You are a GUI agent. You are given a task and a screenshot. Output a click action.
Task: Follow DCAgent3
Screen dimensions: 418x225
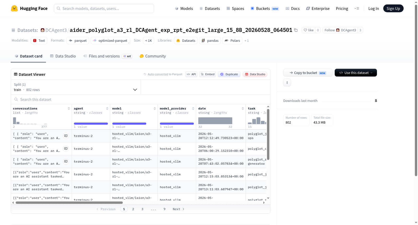tap(340, 30)
